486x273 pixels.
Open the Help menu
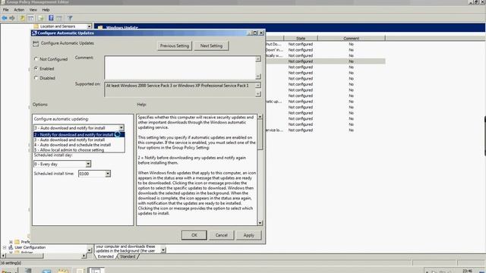point(46,10)
